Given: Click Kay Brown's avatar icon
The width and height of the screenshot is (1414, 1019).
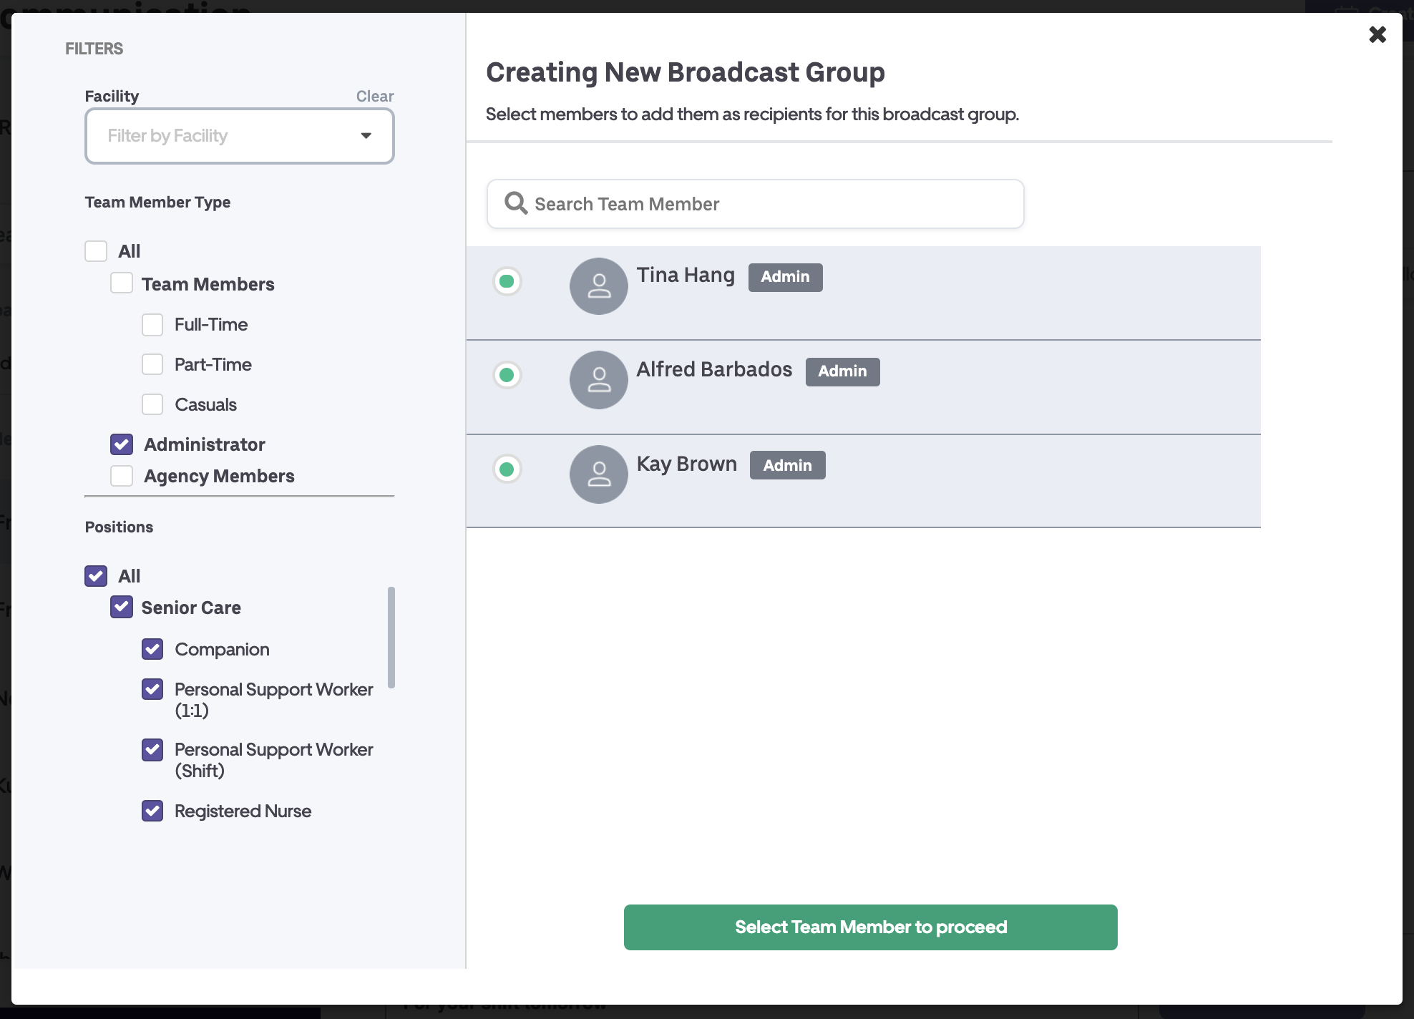Looking at the screenshot, I should coord(598,474).
